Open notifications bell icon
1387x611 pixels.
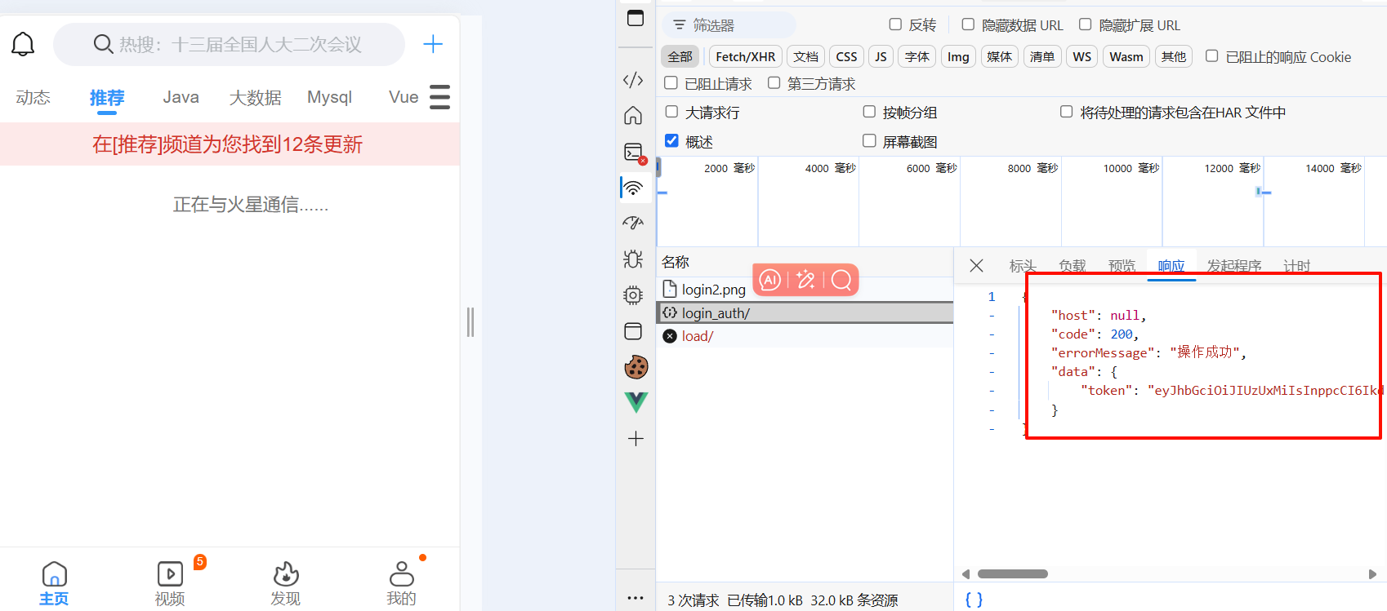click(x=23, y=44)
